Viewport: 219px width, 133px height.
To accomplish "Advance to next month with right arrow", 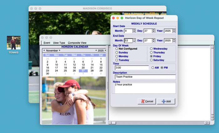I will pos(59,50).
